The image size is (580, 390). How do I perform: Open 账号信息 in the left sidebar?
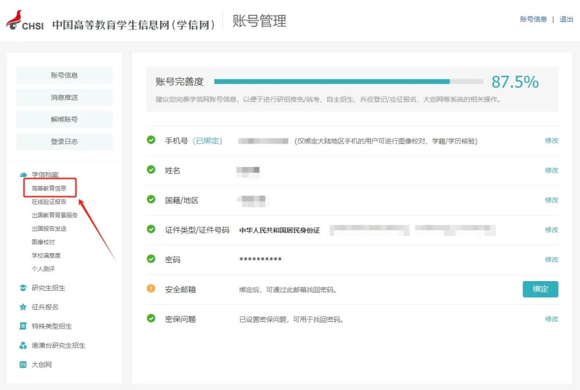(64, 76)
